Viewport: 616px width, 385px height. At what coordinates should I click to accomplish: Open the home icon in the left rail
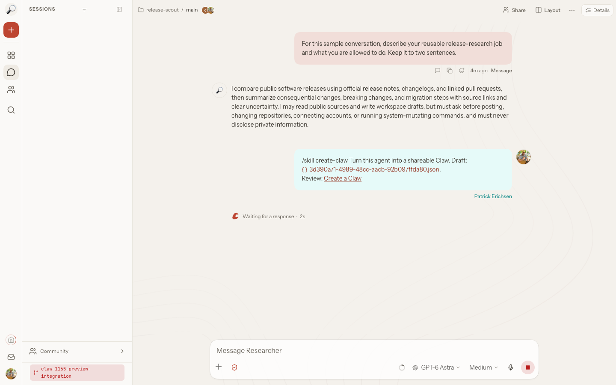tap(11, 340)
